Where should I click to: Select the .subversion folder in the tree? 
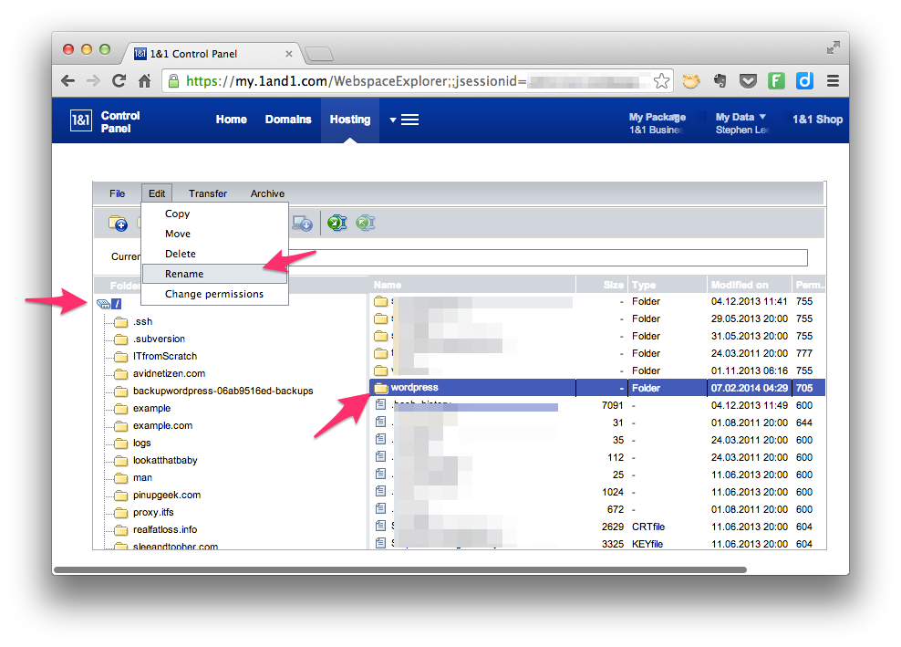point(160,339)
